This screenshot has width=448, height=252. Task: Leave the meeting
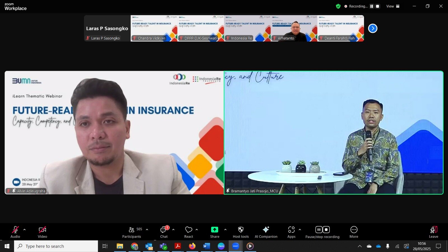(x=433, y=232)
